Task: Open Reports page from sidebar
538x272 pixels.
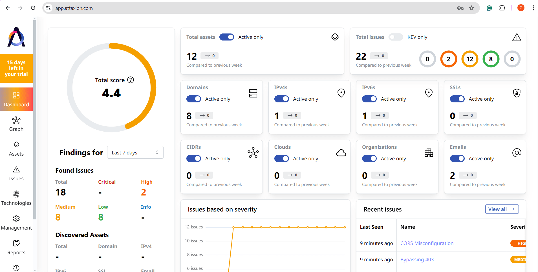Action: [16, 247]
